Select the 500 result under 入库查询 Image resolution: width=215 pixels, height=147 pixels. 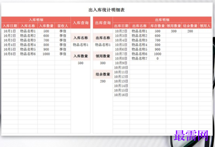point(81,63)
